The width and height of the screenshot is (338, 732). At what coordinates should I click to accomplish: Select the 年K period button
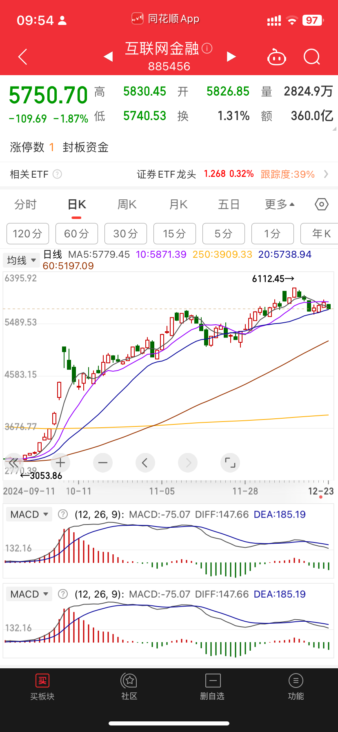(x=319, y=234)
